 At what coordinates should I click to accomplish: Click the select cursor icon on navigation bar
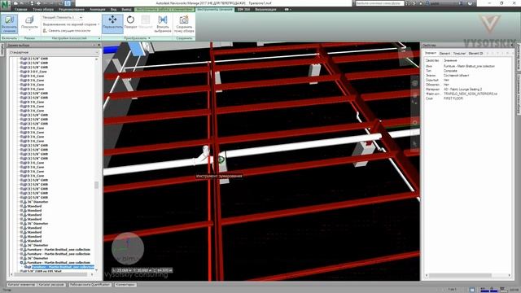(x=414, y=144)
